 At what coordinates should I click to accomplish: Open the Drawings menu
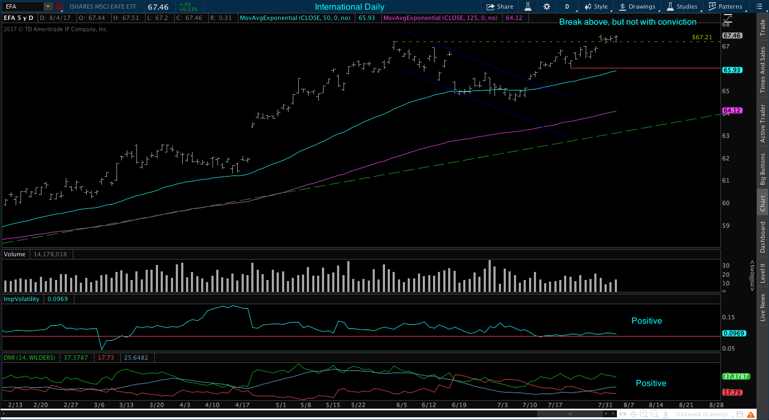coord(637,6)
